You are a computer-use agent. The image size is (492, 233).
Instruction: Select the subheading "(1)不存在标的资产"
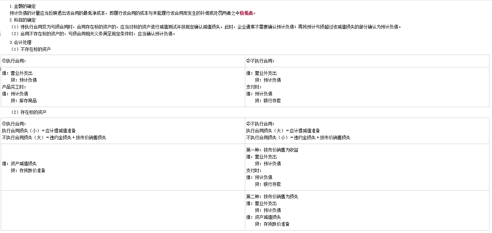30,49
